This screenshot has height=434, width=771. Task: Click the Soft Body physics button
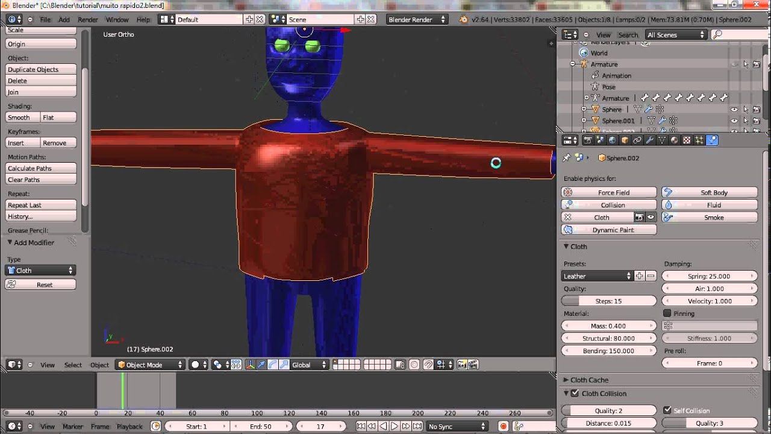pos(710,192)
